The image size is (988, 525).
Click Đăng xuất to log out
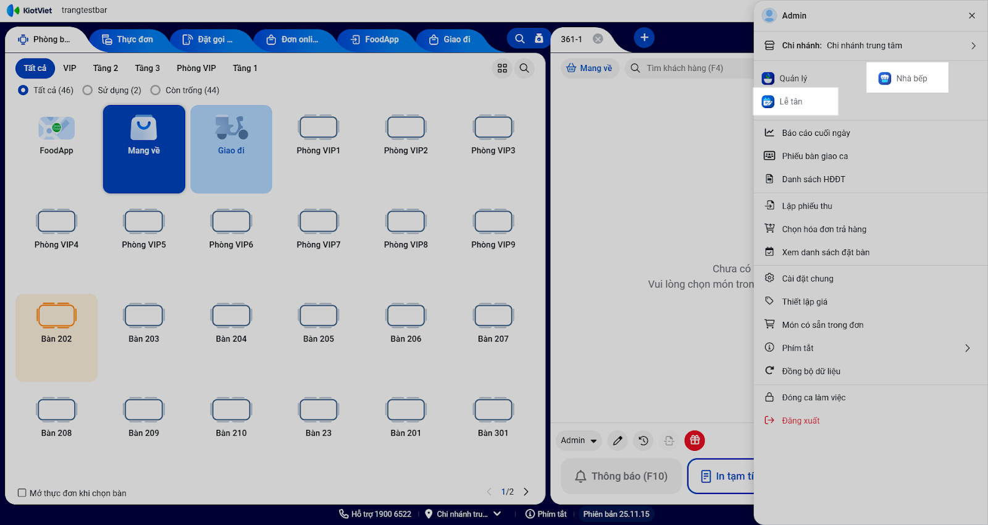[871, 421]
